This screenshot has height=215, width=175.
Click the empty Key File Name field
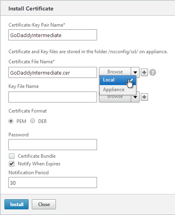click(53, 97)
